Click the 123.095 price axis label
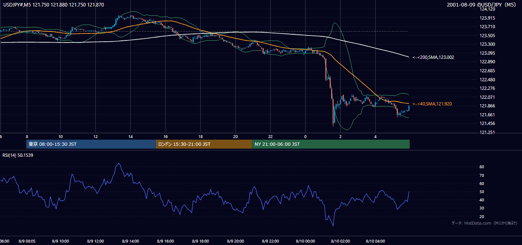 [488, 53]
